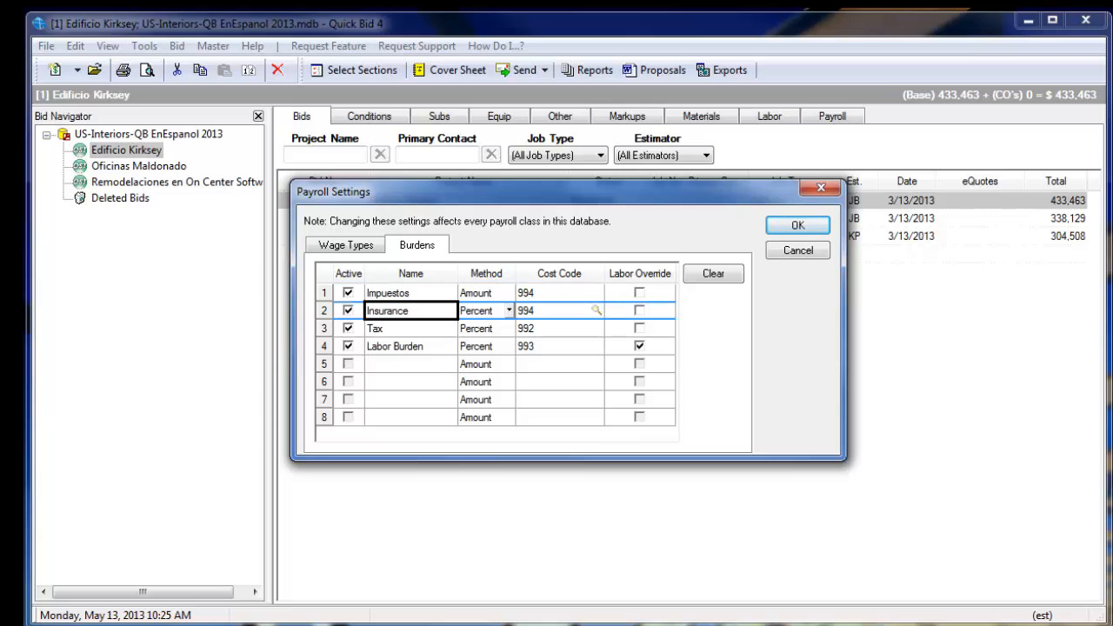1113x626 pixels.
Task: Open Deleted Bids in navigator
Action: tap(120, 198)
